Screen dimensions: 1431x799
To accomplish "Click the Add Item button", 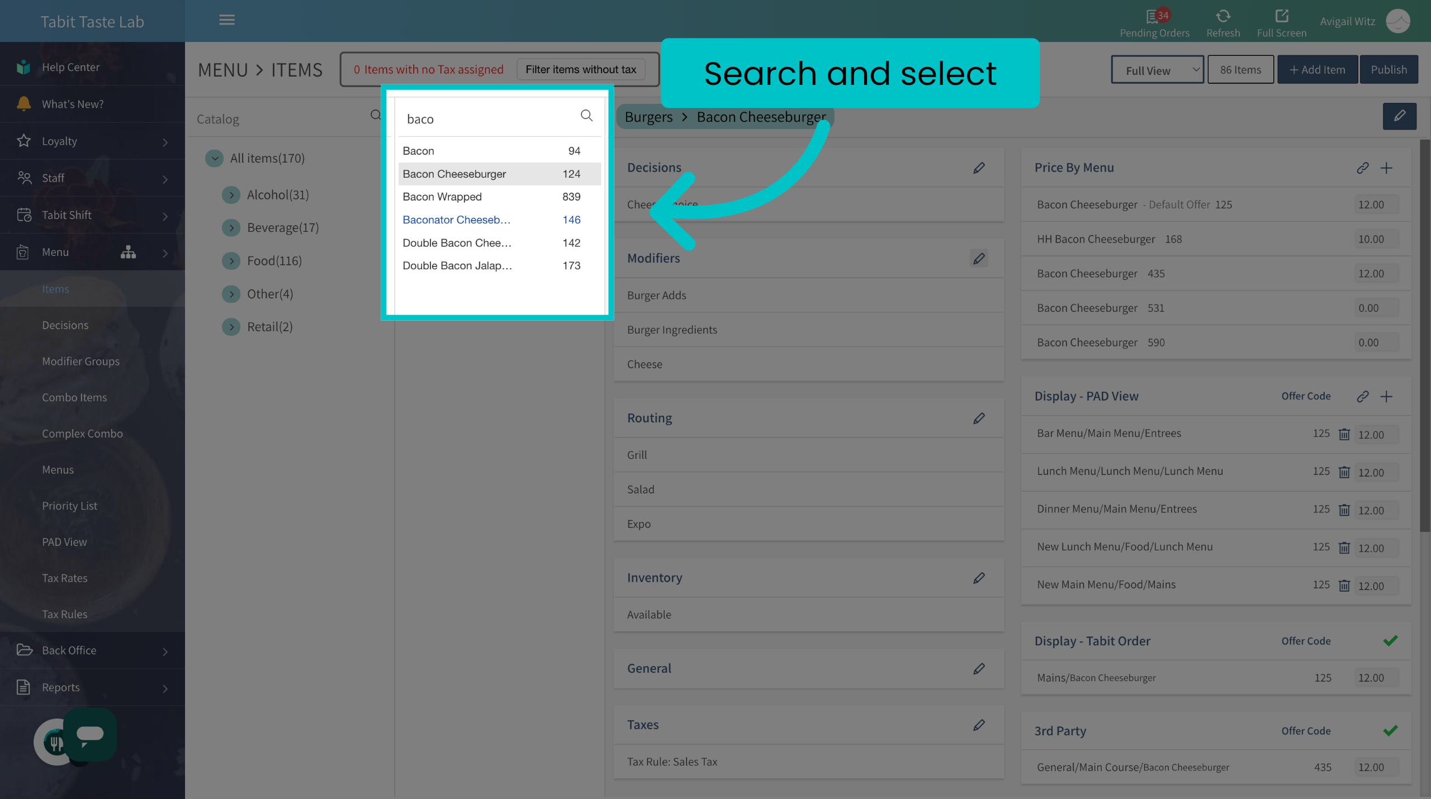I will pos(1317,70).
